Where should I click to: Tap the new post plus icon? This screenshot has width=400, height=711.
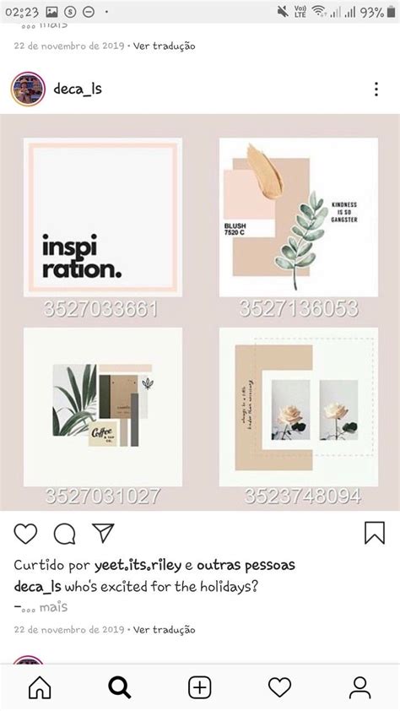[x=200, y=688]
